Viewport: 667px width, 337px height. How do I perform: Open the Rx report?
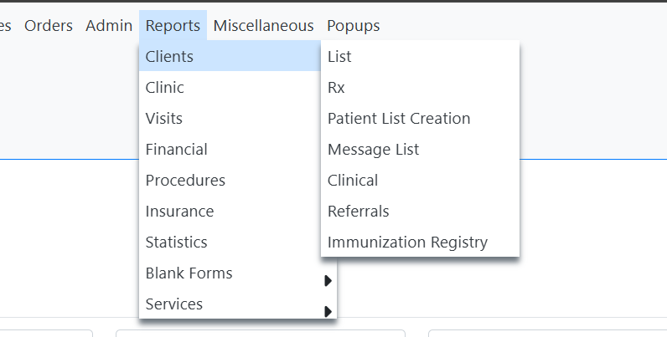coord(336,88)
